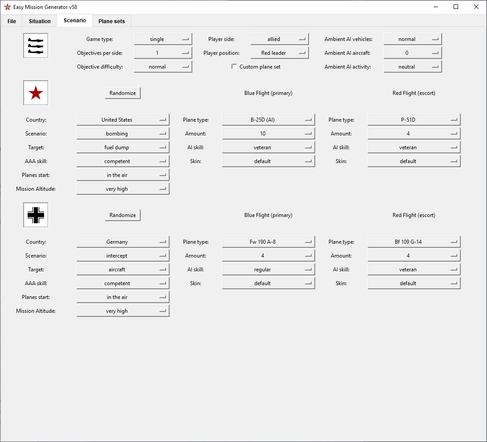Change Ambient AI activity dropdown
Screen dimensions: 487x442
point(413,66)
